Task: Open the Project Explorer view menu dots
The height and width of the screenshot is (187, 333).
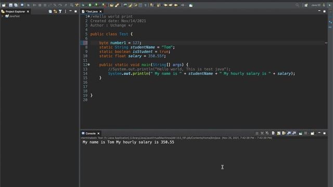Action: coord(66,11)
